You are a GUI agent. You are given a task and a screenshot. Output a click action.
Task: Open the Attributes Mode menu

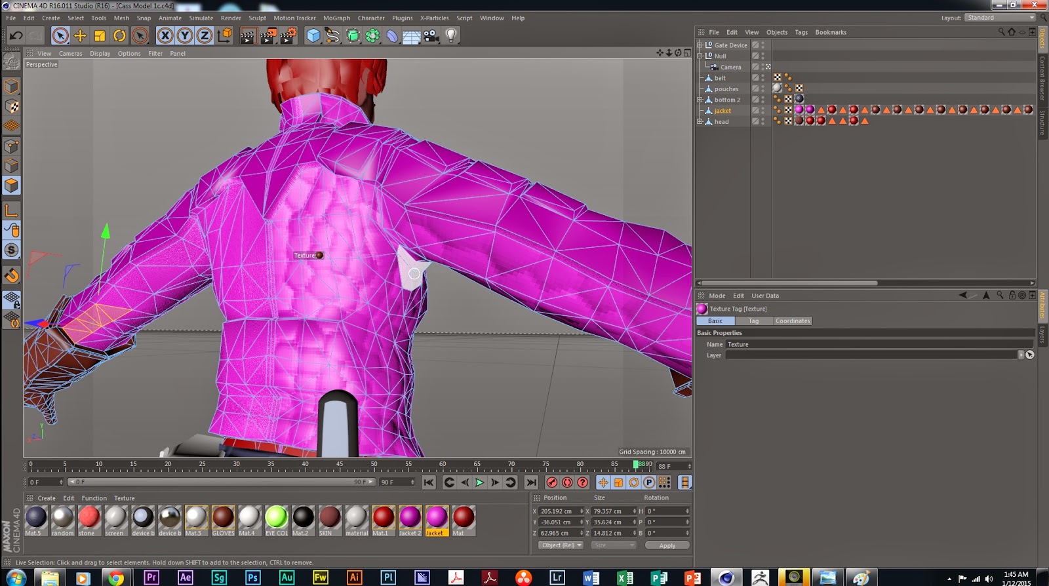pos(717,296)
